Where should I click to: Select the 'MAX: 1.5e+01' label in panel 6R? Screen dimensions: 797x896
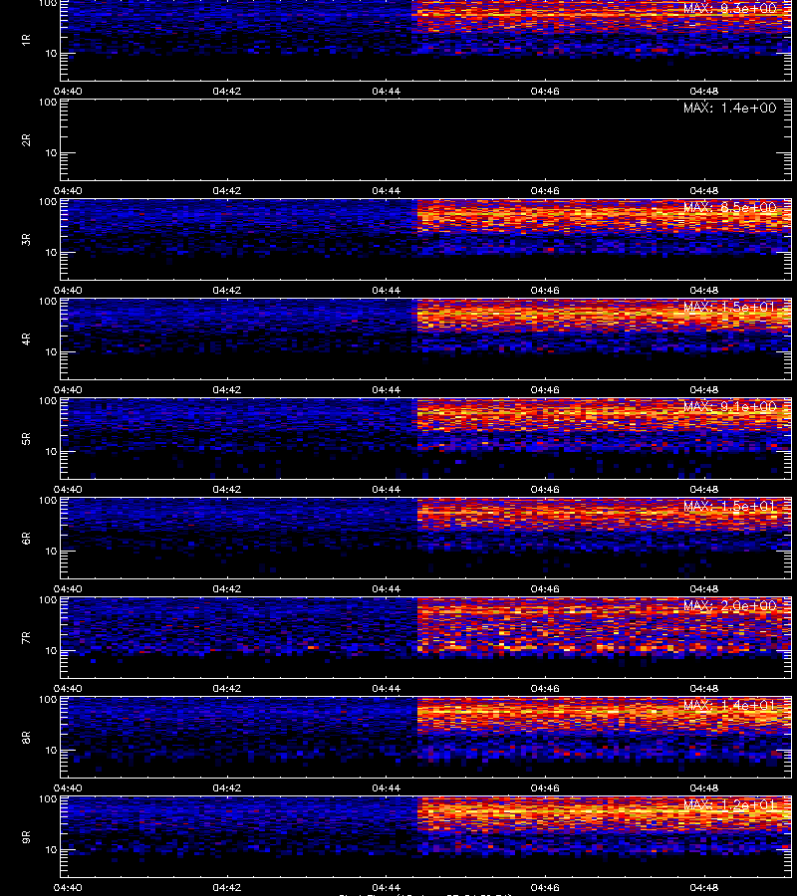(x=730, y=507)
